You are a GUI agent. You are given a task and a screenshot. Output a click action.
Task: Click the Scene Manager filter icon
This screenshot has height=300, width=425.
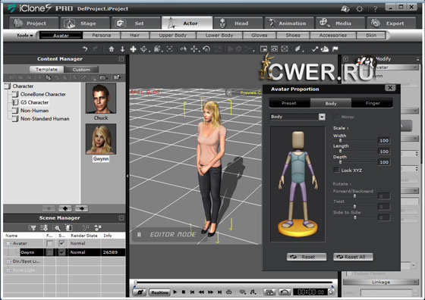[32, 228]
